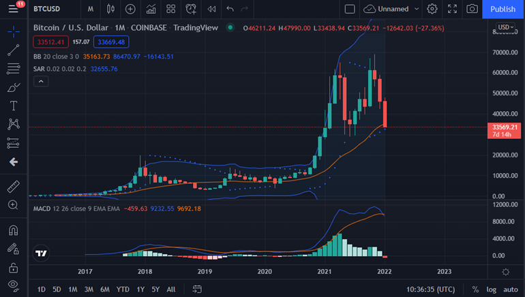The width and height of the screenshot is (525, 297).
Task: Collapse the indicator legend chevron
Action: 41,81
